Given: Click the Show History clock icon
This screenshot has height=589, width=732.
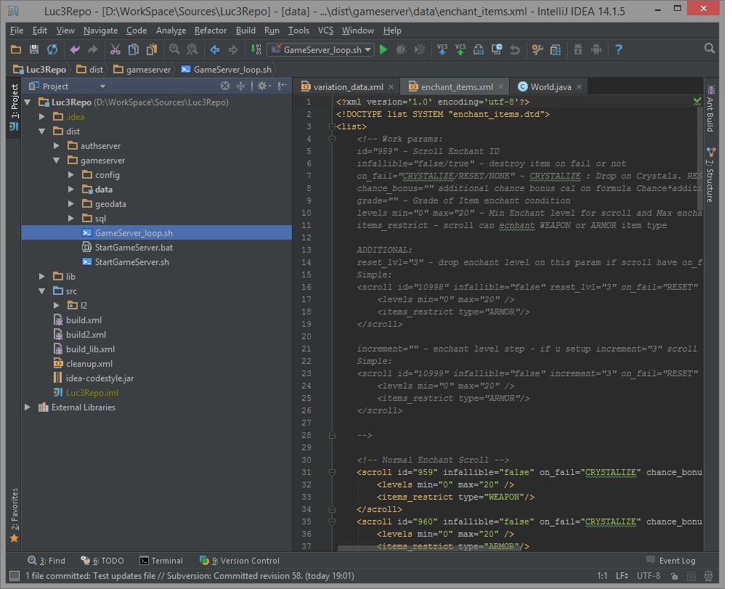Looking at the screenshot, I should coord(497,49).
